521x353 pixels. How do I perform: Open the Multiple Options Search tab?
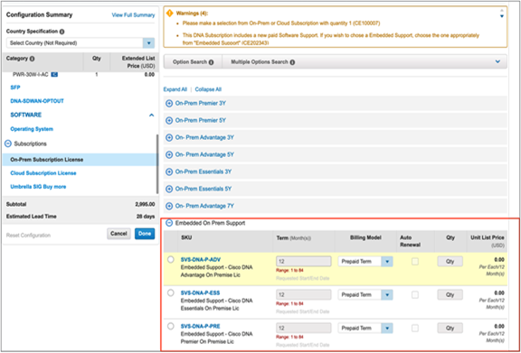coord(263,62)
